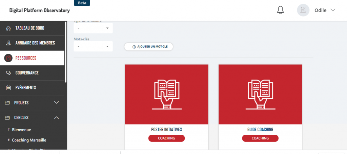
Task: Open the Odile account dropdown chevron
Action: coord(333,10)
